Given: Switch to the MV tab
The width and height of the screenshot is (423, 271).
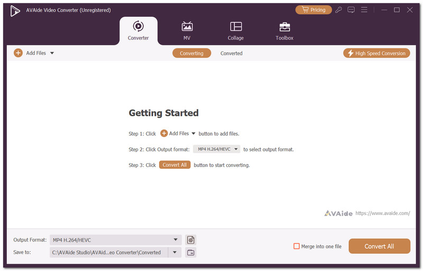Looking at the screenshot, I should 187,31.
